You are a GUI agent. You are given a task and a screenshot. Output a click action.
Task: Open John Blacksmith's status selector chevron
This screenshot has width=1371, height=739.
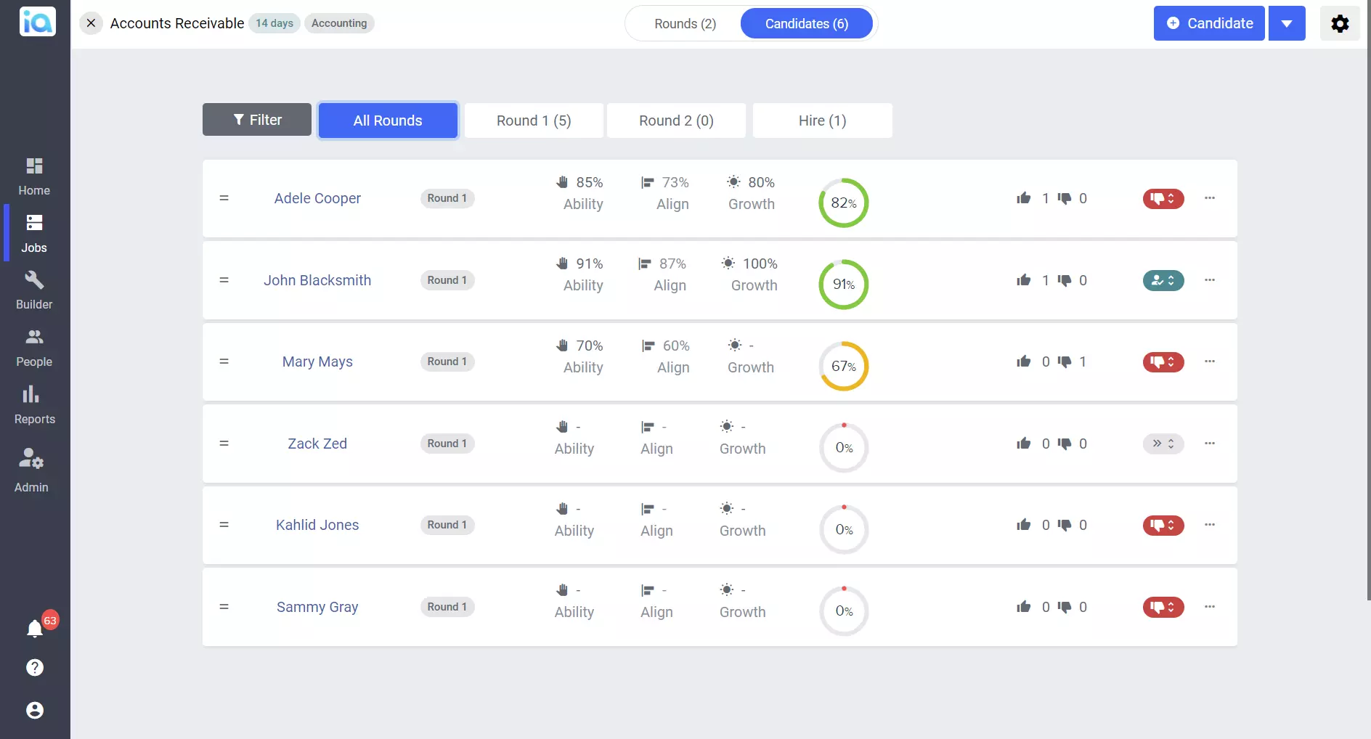(1172, 280)
